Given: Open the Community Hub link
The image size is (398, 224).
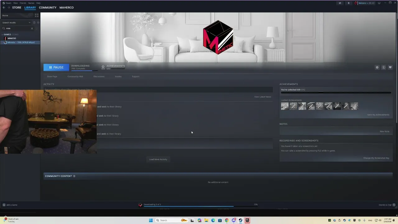Looking at the screenshot, I should pyautogui.click(x=75, y=77).
